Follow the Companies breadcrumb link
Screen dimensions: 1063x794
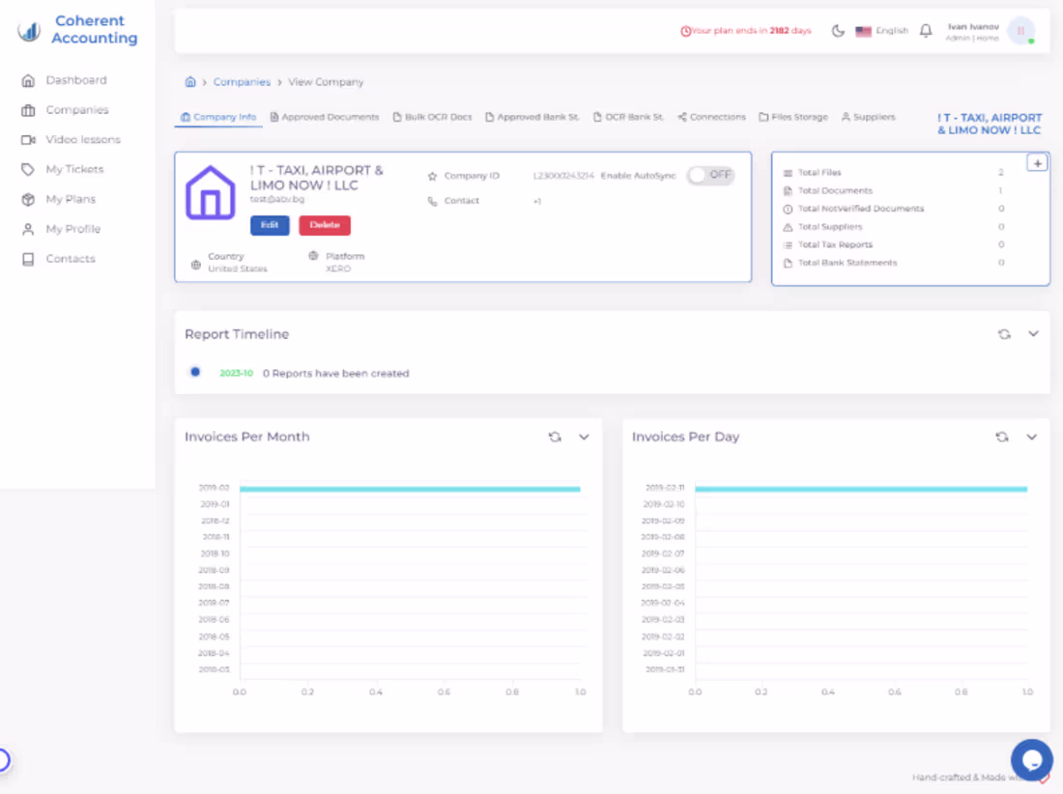(242, 82)
